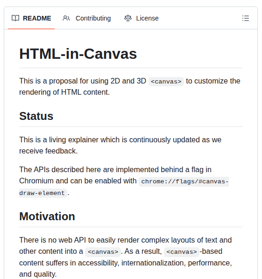Click the 'and quality.' text
Image resolution: width=262 pixels, height=279 pixels.
point(38,274)
